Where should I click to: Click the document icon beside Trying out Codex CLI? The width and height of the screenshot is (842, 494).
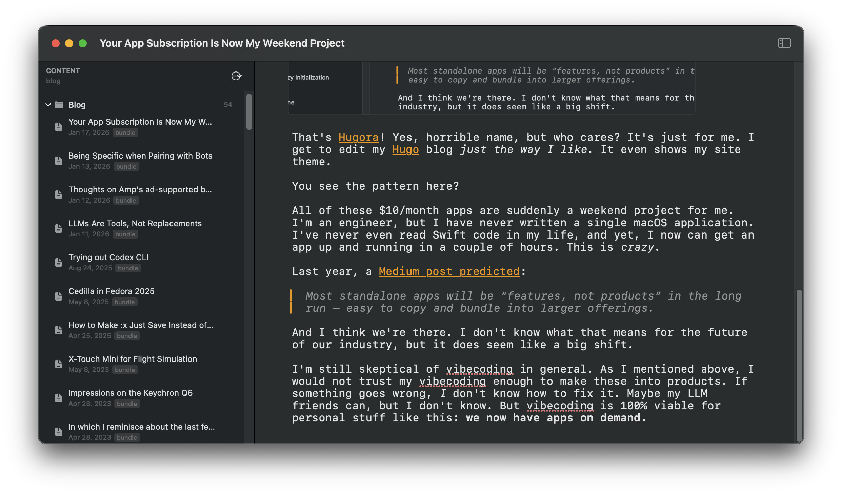click(58, 262)
